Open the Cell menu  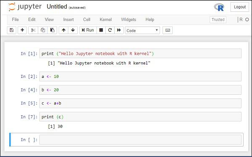(87, 19)
